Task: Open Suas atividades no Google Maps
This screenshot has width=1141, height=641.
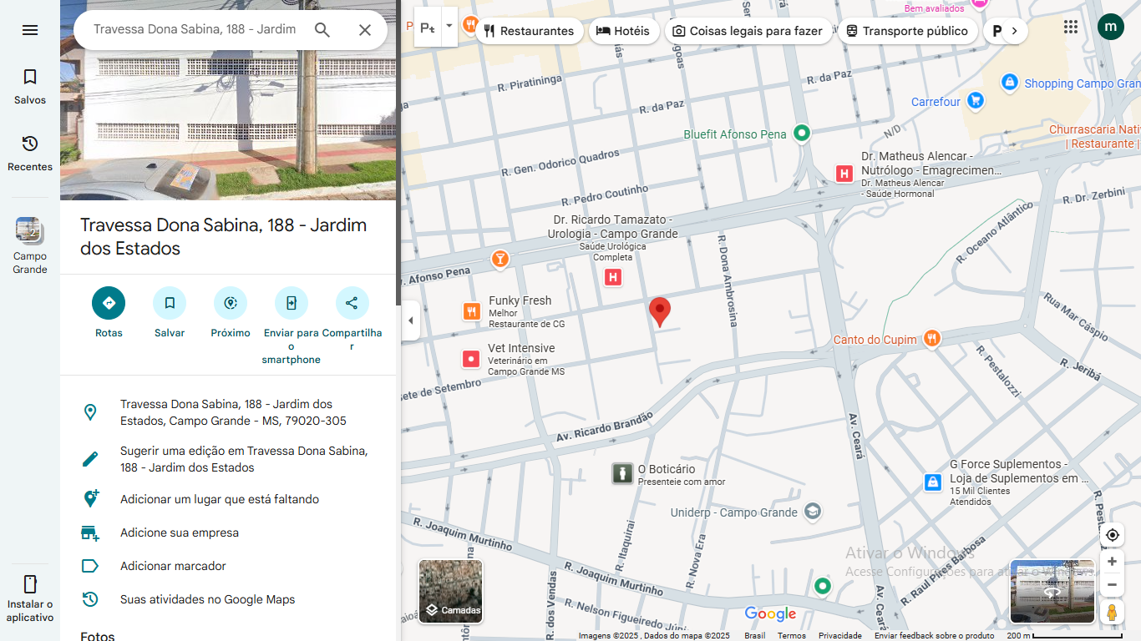Action: [228, 599]
